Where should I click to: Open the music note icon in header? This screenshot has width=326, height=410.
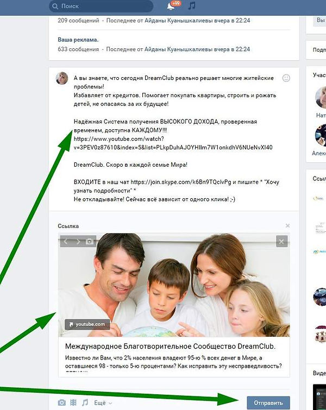[191, 6]
